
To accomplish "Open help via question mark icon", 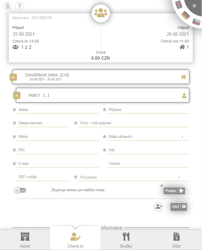I will 19,6.
